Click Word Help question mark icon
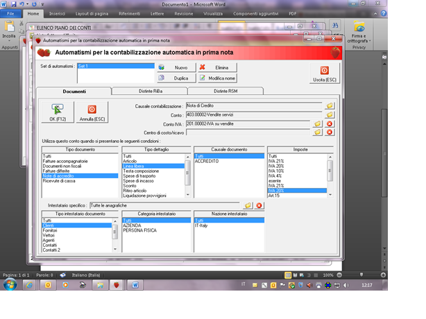This screenshot has width=426, height=319. [384, 13]
